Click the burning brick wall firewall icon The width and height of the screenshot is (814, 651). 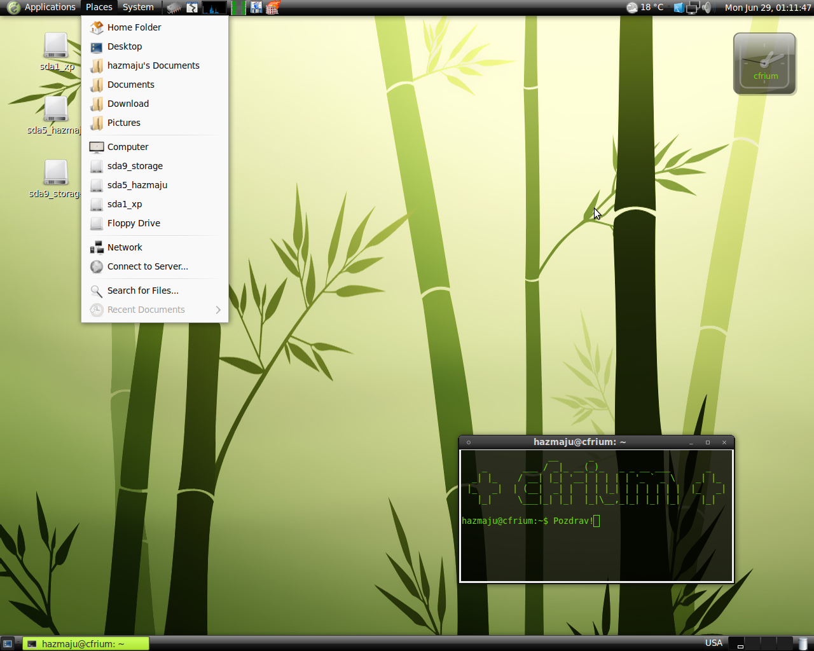tap(273, 8)
